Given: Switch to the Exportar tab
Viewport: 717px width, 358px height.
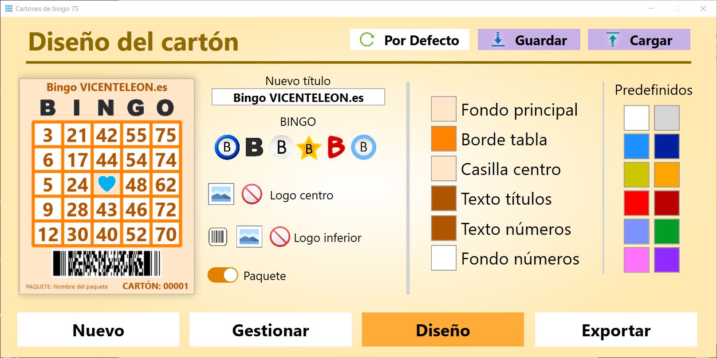Looking at the screenshot, I should click(616, 330).
